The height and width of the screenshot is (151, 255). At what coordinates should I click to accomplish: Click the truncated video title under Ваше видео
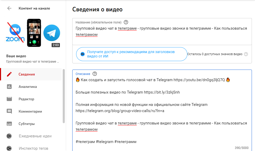pyautogui.click(x=33, y=62)
